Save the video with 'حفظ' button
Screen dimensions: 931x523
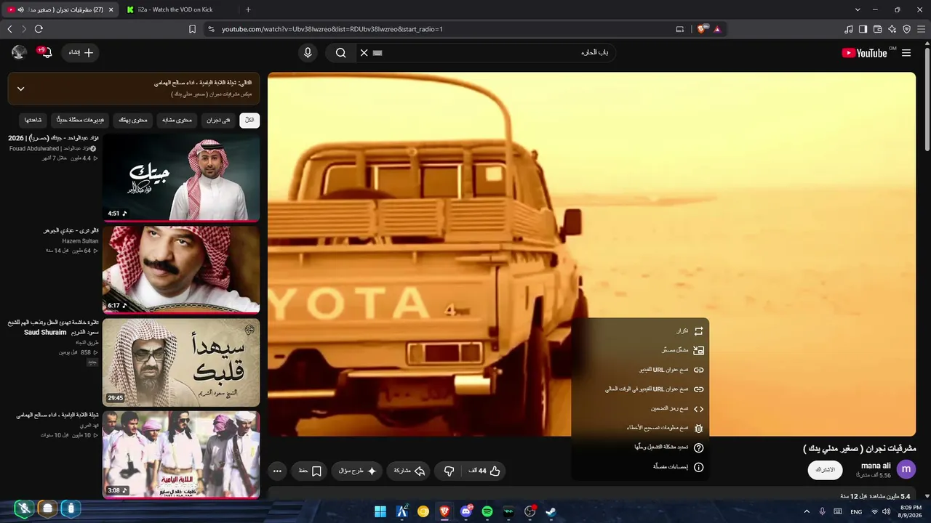(311, 471)
